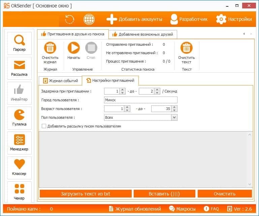This screenshot has height=216, width=259.
Task: Open the Гулялка pacman module
Action: (x=19, y=118)
